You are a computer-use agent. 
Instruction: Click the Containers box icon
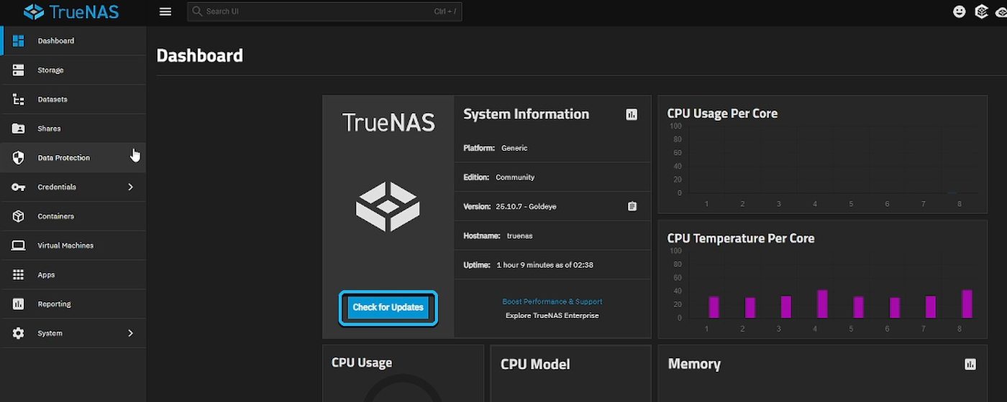(19, 216)
